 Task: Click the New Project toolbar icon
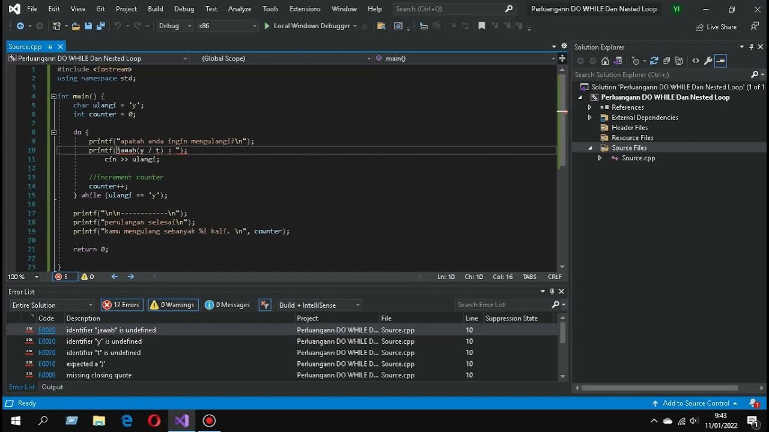[x=56, y=26]
